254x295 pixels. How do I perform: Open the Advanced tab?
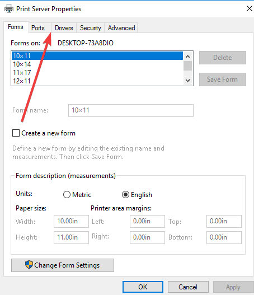click(121, 28)
